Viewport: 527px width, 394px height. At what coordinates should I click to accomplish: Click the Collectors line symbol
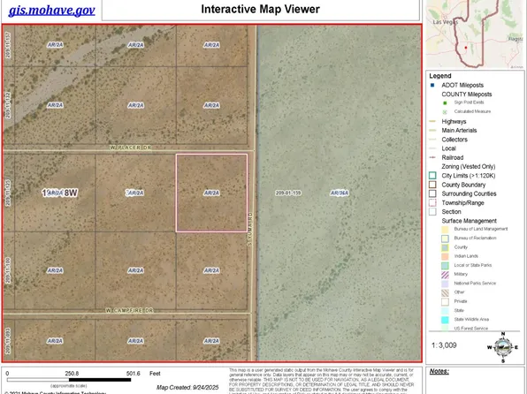pos(432,140)
